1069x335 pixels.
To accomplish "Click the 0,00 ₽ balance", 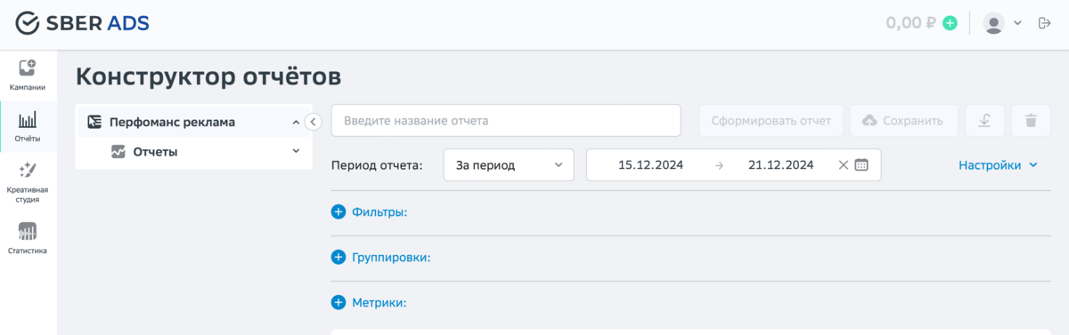I will (x=912, y=23).
